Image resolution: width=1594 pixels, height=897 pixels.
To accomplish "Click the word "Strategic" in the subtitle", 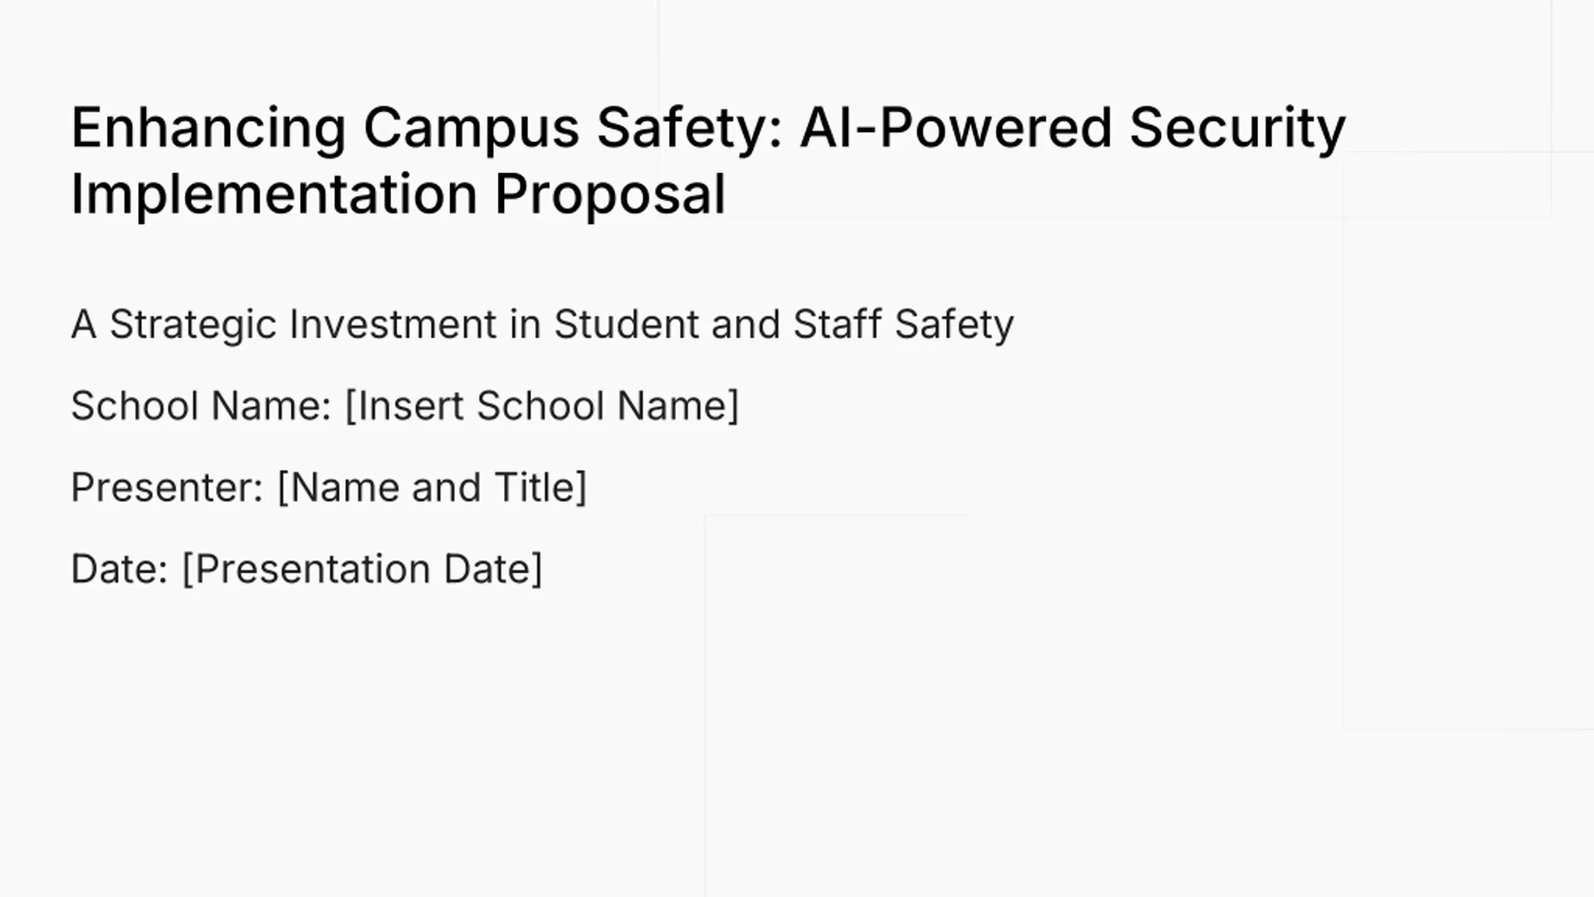I will (193, 325).
